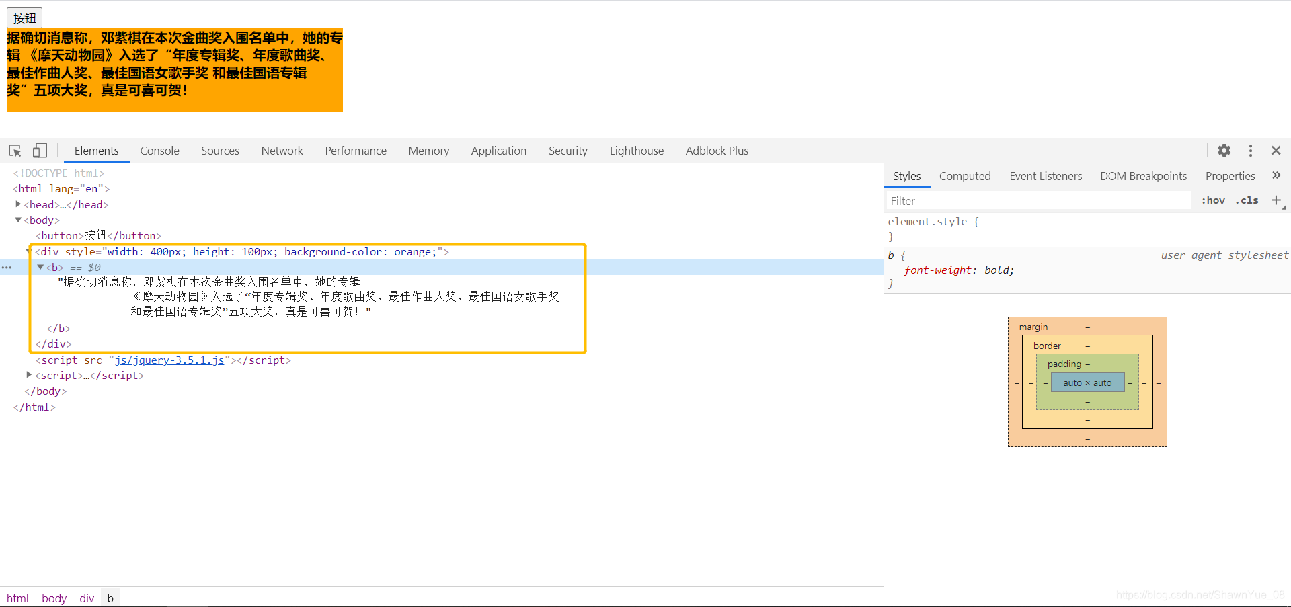Open the js/jquery-3.5.1.js script link
Image resolution: width=1291 pixels, height=607 pixels.
click(169, 360)
